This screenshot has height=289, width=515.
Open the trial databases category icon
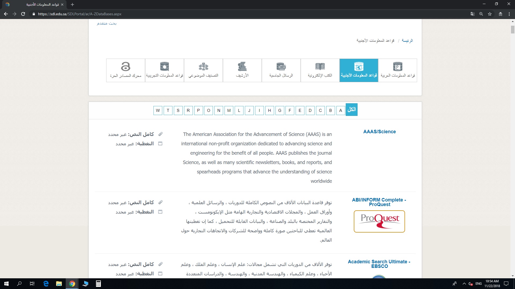coord(164,67)
